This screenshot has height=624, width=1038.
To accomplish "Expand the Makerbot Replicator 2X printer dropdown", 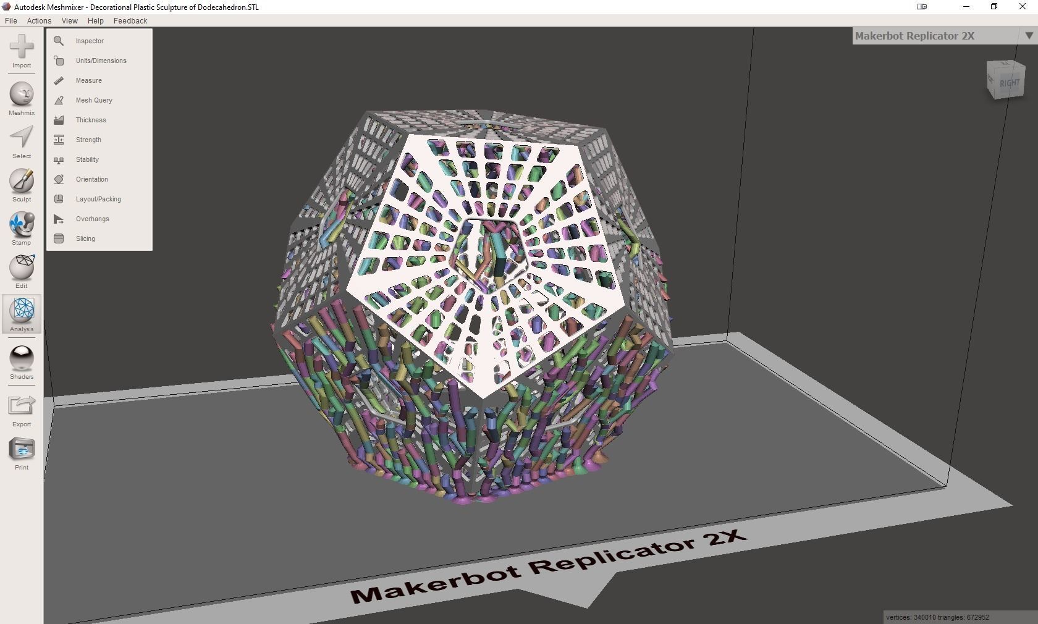I will (1029, 36).
